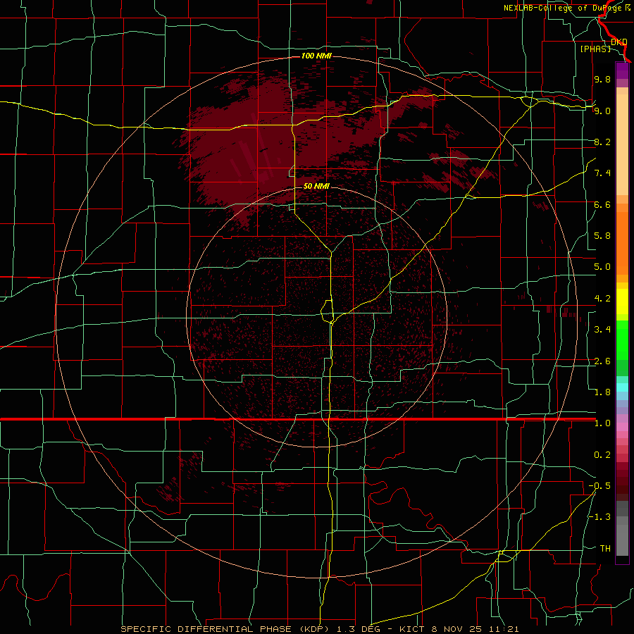Click the 2.6 scale value
This screenshot has width=634, height=634.
(x=602, y=361)
